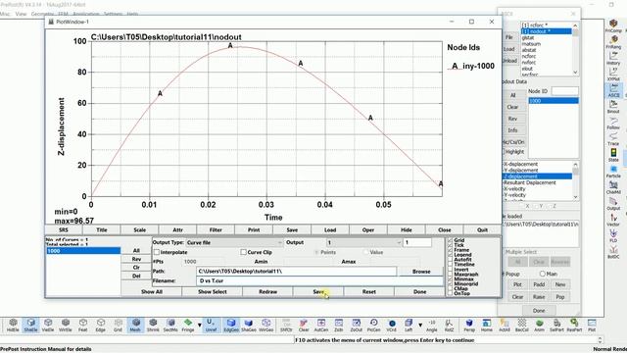The width and height of the screenshot is (627, 353).
Task: Open the Fringe icon in bottom toolbar
Action: (x=187, y=325)
